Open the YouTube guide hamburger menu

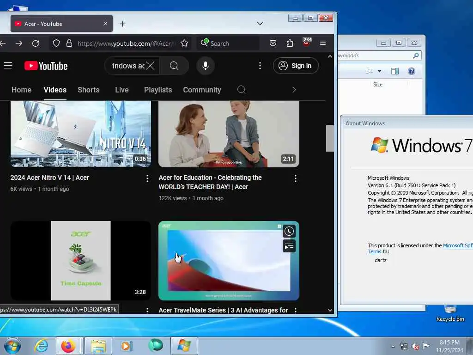pos(8,66)
